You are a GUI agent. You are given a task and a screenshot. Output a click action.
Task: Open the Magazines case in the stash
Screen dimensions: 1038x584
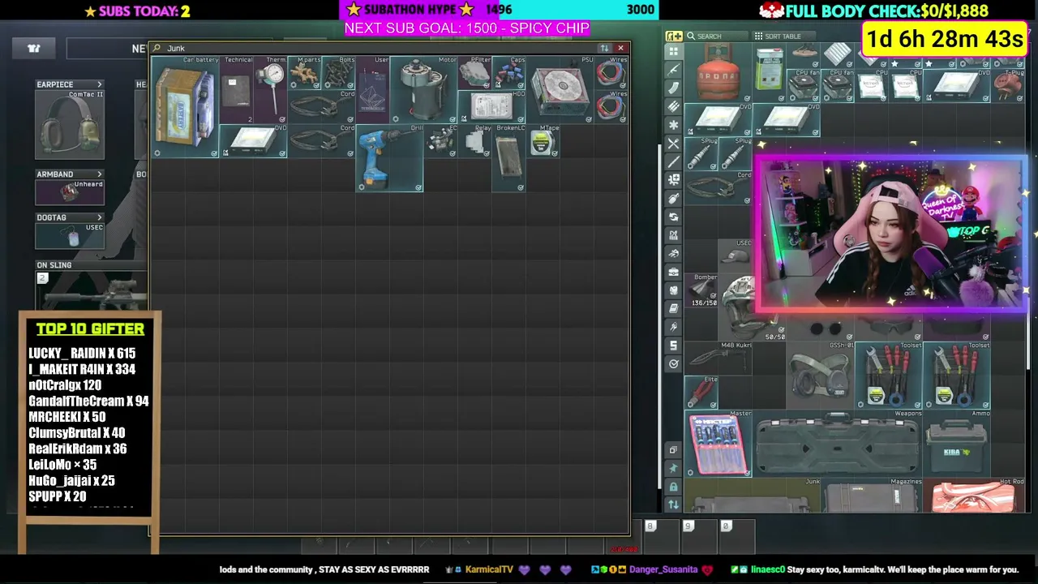click(x=871, y=495)
